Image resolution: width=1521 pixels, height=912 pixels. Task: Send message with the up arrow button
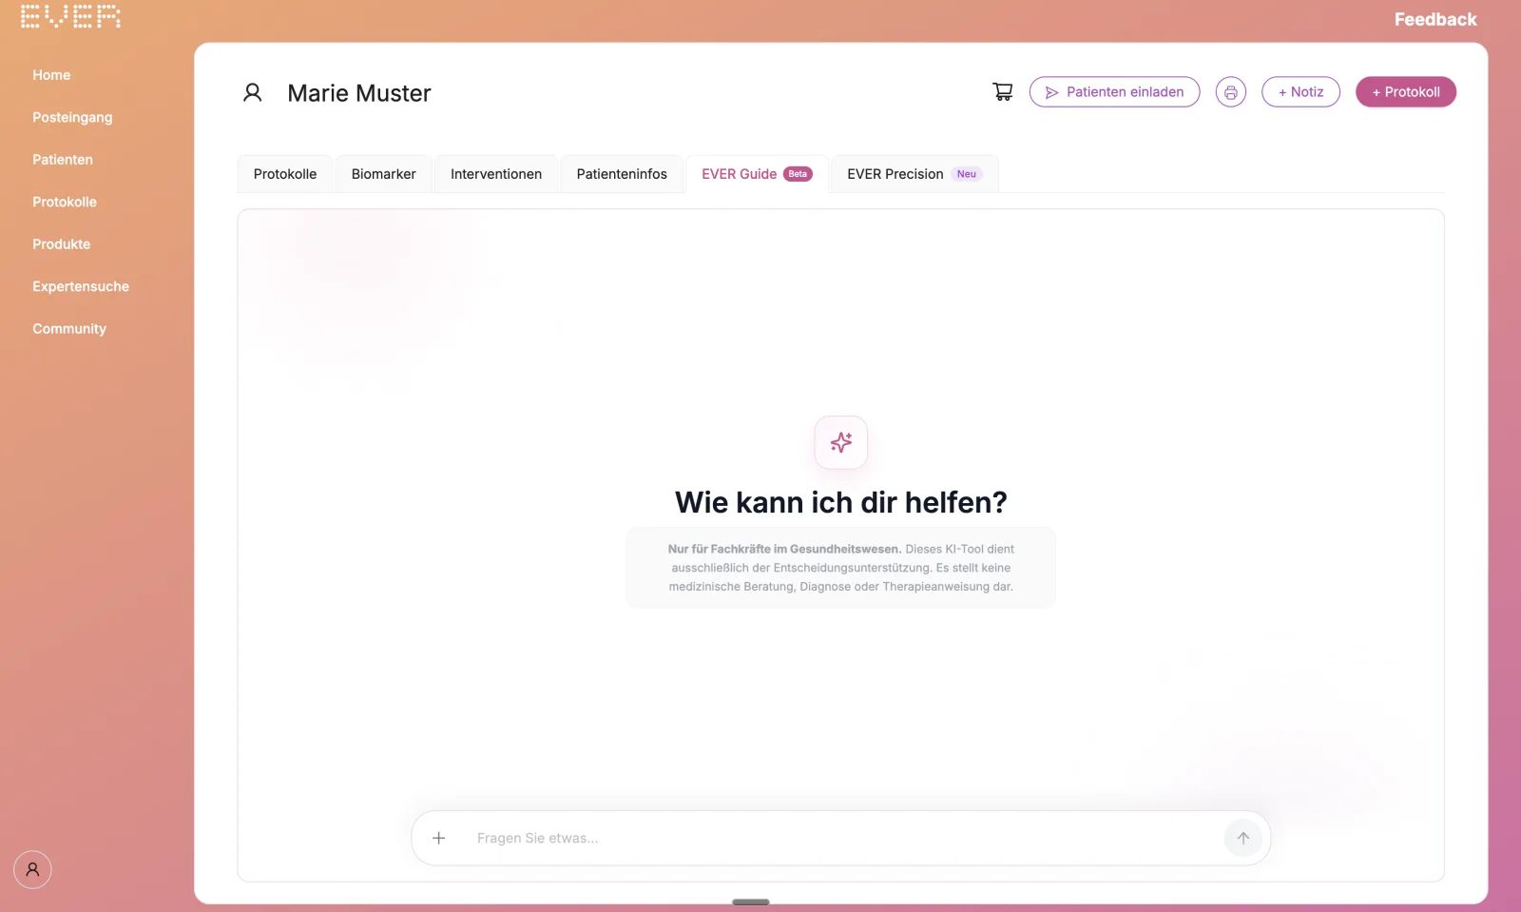point(1243,838)
